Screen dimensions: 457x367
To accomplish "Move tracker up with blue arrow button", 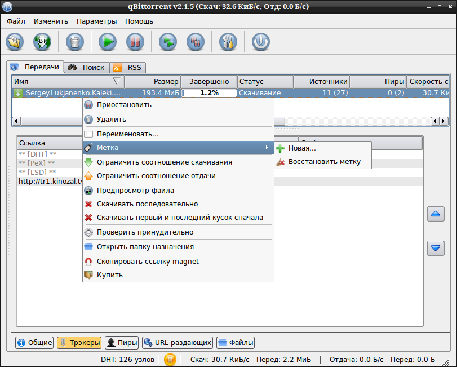I will click(436, 214).
